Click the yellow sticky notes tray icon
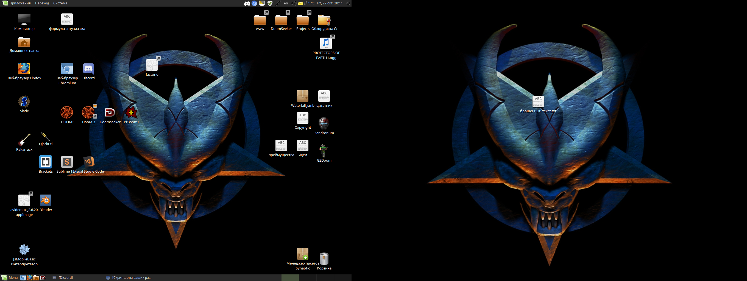This screenshot has width=747, height=281. click(x=300, y=4)
